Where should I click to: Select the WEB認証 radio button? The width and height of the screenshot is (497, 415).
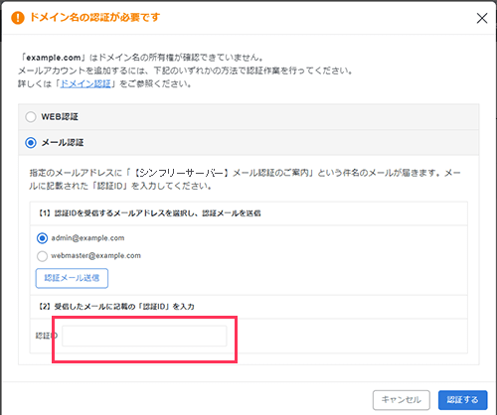(31, 117)
